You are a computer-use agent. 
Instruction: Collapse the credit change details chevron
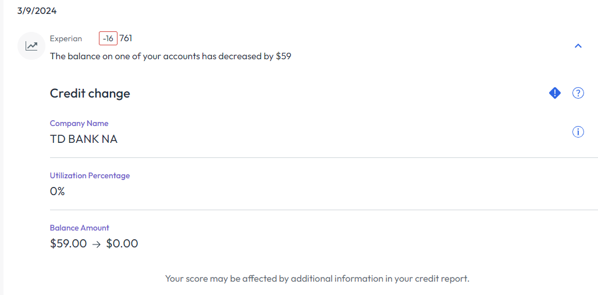tap(578, 46)
